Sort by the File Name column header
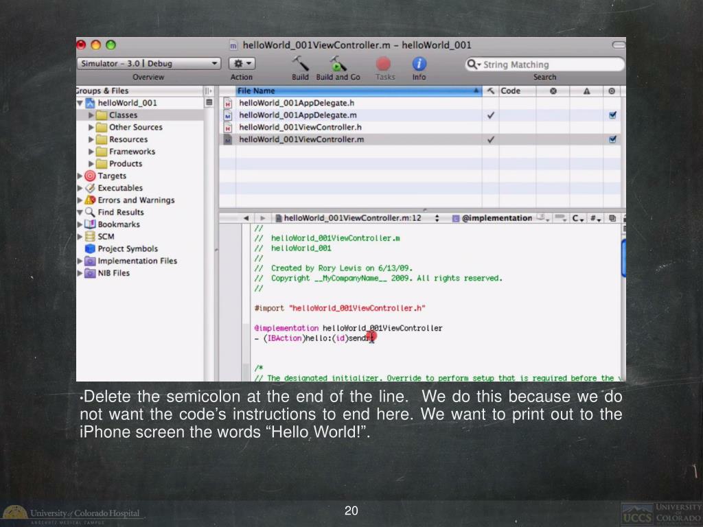703x527 pixels. [x=358, y=91]
